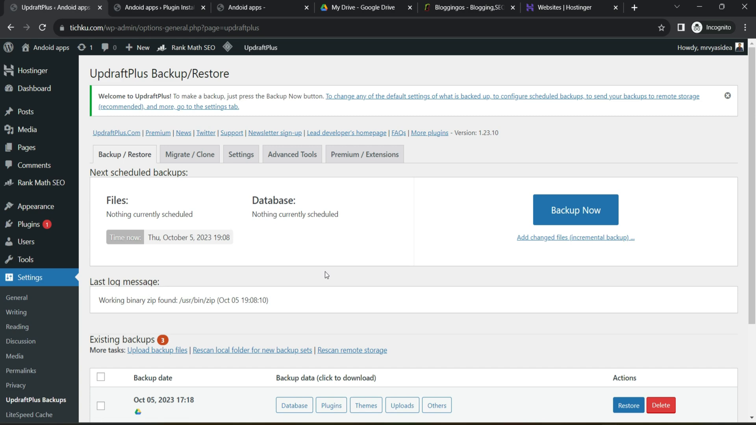
Task: Open General under Settings submenu
Action: pyautogui.click(x=17, y=298)
